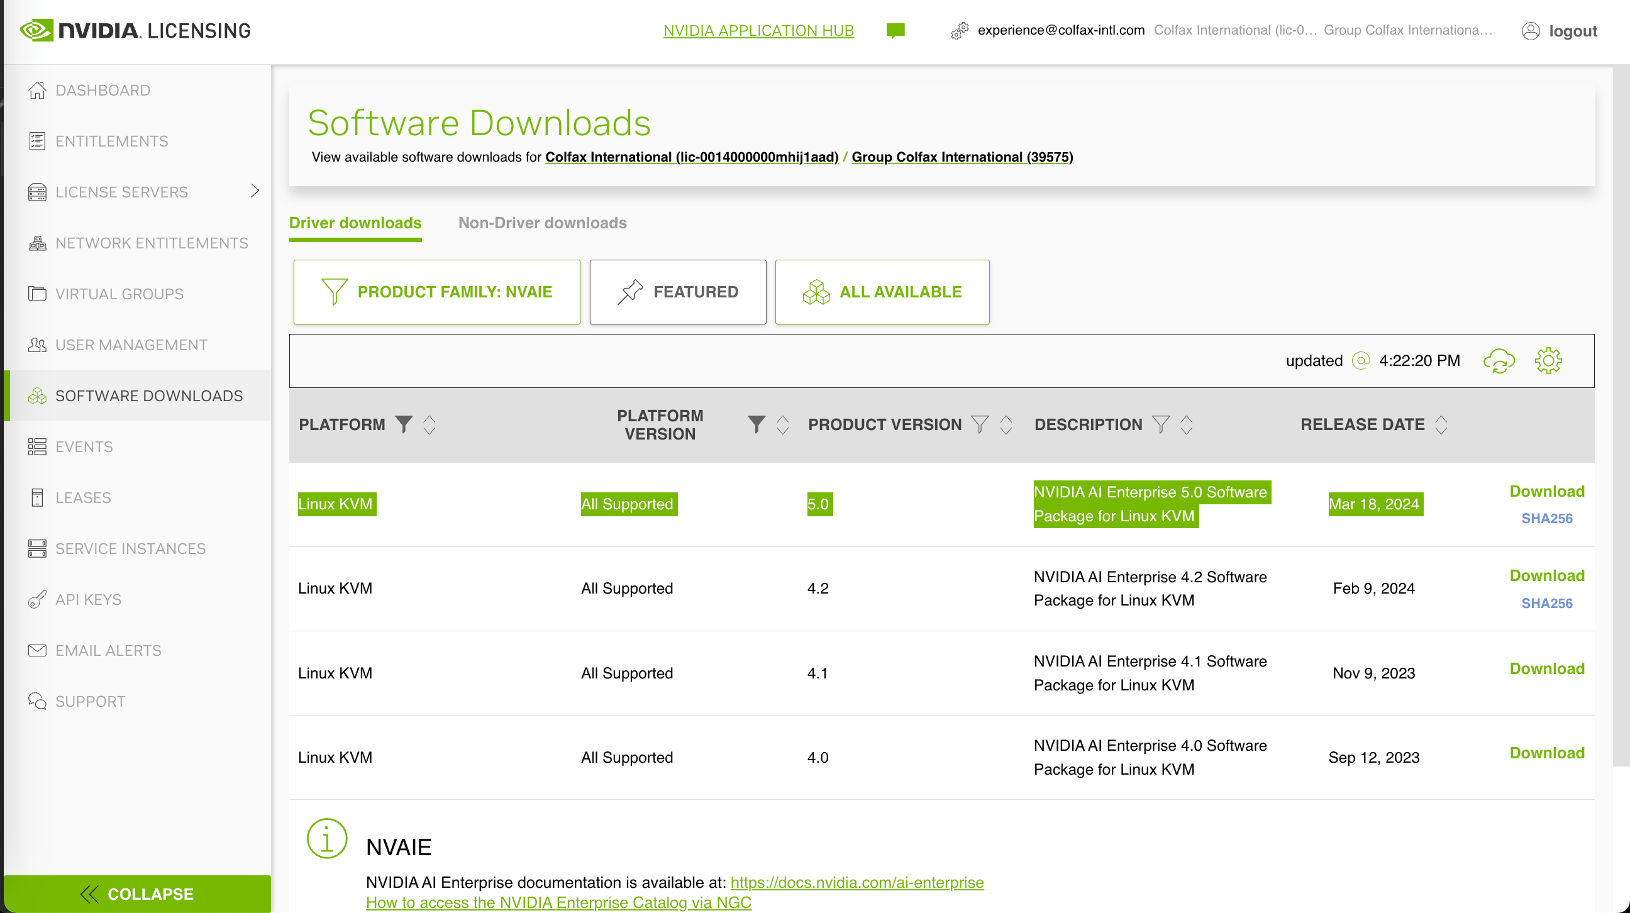Click the Virtual Groups sidebar label

[x=119, y=294]
